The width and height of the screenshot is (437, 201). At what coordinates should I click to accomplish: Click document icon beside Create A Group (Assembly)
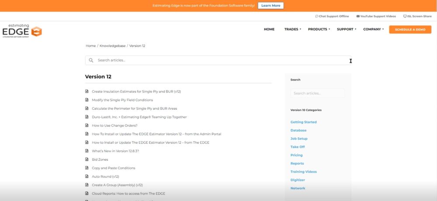click(87, 185)
